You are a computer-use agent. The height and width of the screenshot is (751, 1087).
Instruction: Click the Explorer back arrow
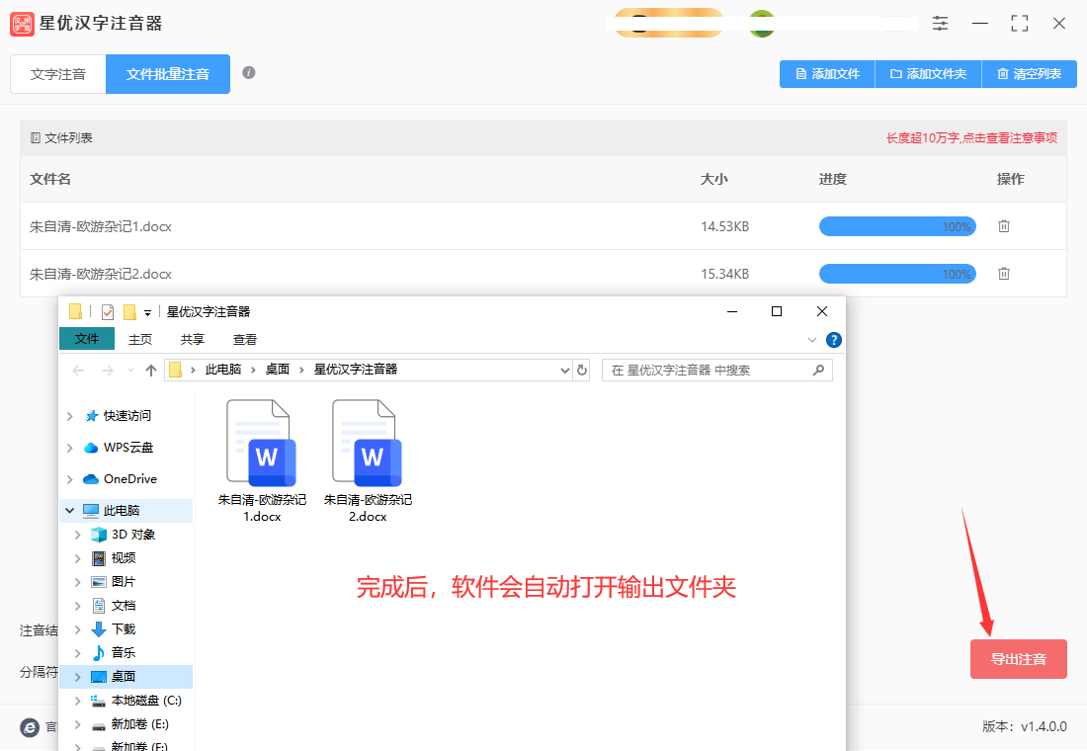point(78,371)
